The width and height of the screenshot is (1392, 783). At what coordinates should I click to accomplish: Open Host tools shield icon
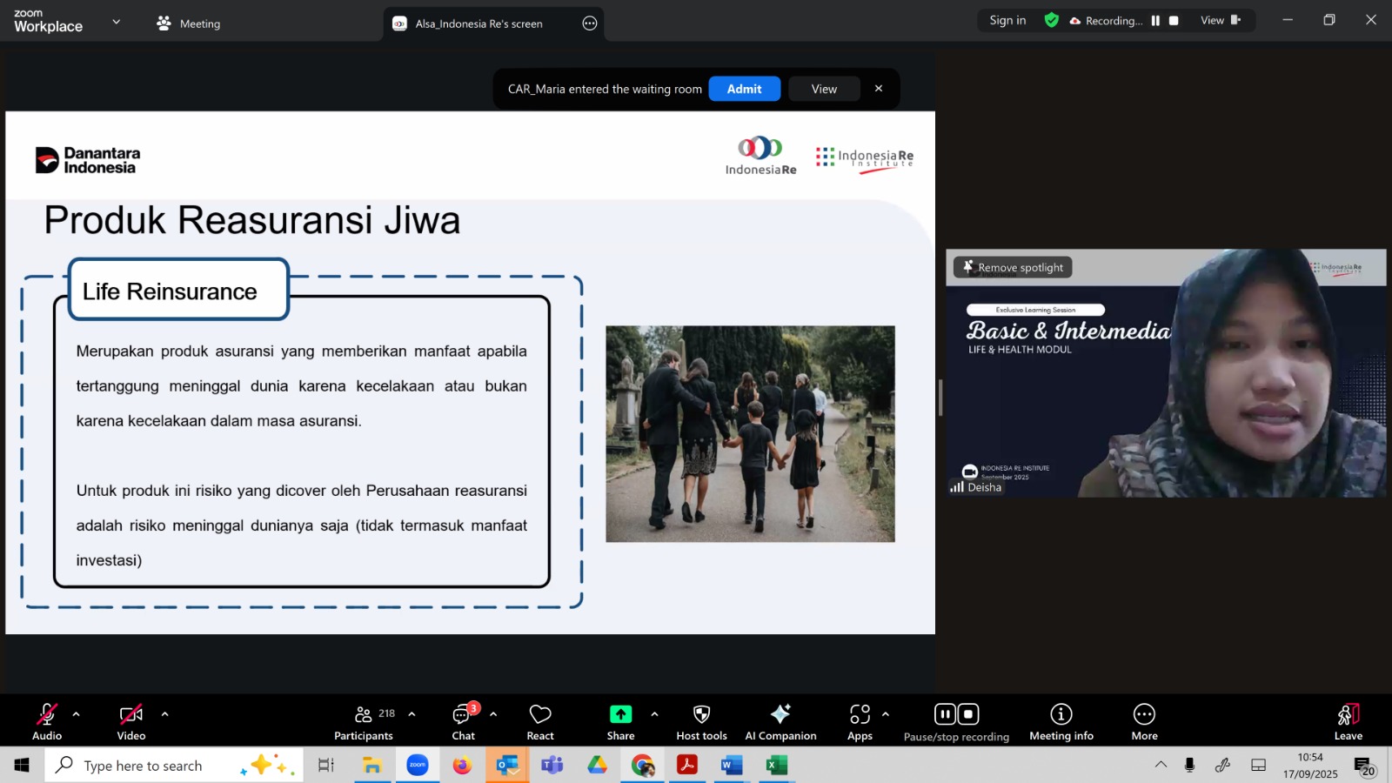coord(701,714)
